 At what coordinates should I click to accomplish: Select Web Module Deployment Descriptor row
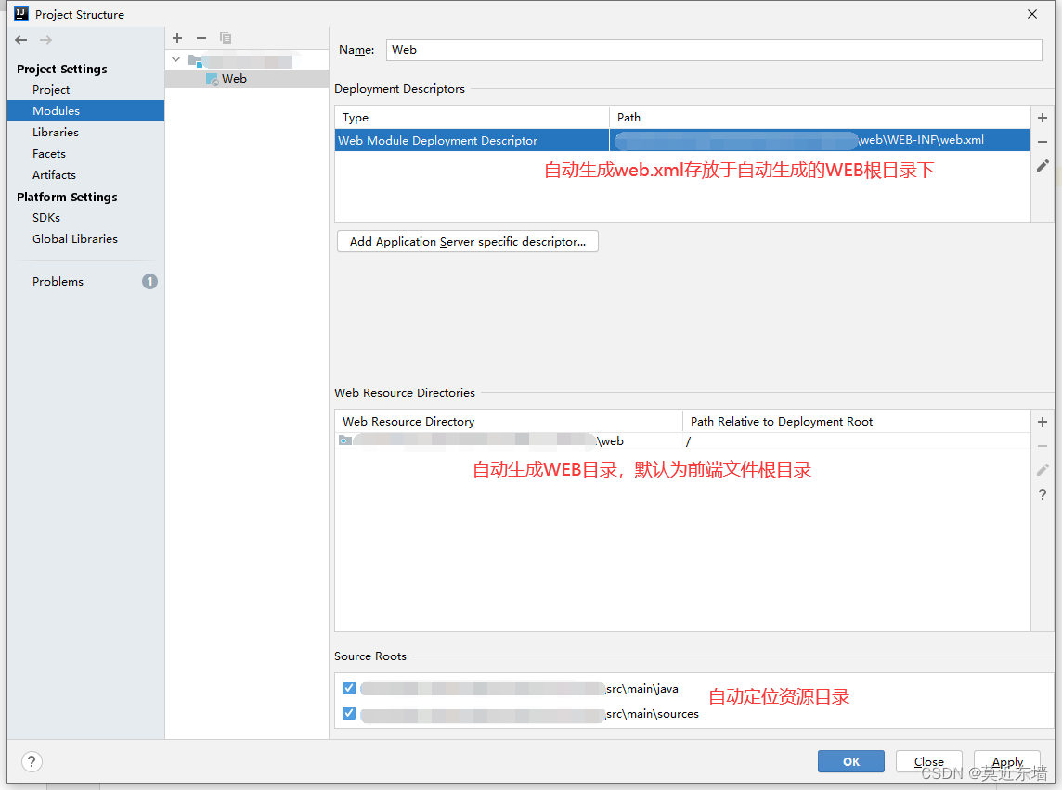[682, 141]
